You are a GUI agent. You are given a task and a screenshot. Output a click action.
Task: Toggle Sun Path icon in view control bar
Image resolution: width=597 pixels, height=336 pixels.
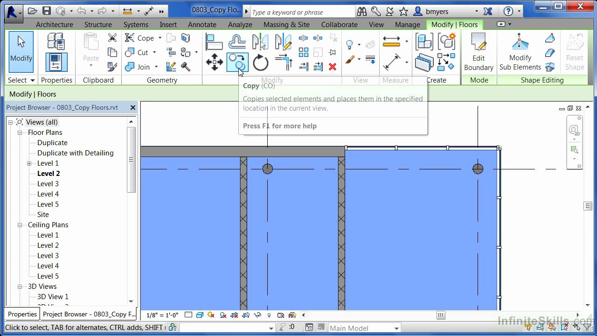(x=211, y=315)
